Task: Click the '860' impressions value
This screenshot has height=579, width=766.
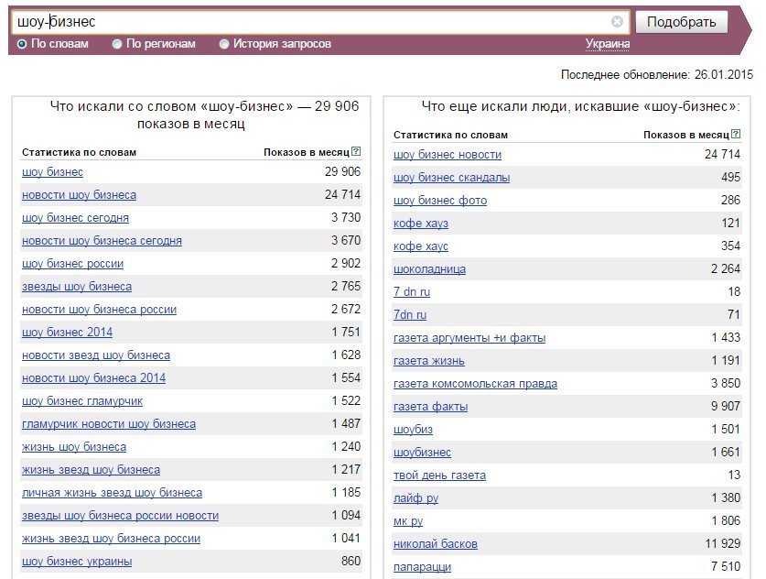Action: tap(351, 562)
